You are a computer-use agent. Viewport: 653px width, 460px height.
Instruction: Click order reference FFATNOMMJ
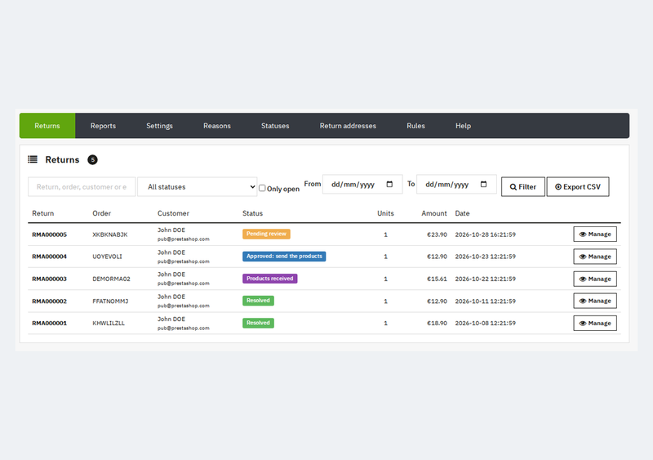coord(110,301)
